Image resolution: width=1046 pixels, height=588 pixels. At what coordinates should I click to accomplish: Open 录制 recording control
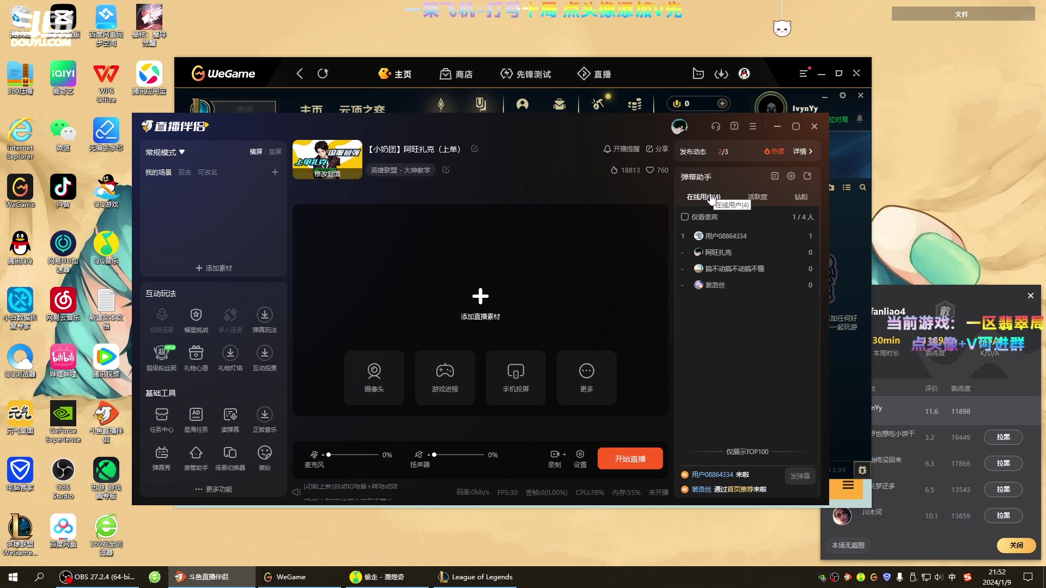[555, 459]
